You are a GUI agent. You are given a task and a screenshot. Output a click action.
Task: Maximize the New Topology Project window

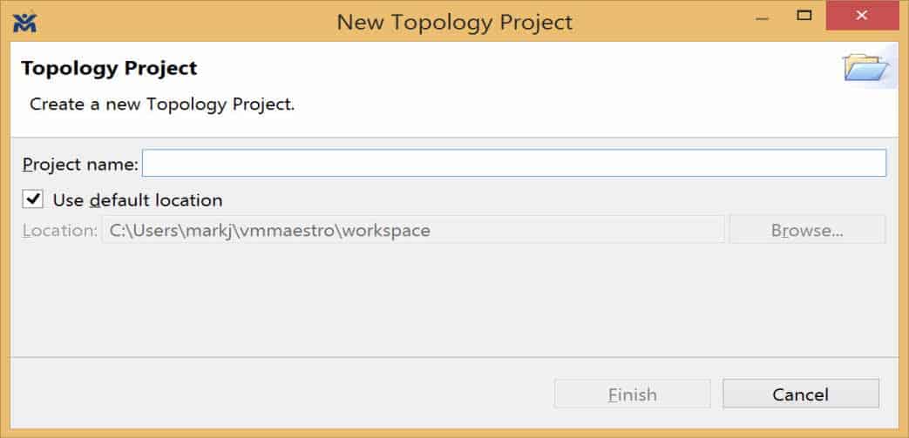pyautogui.click(x=804, y=16)
